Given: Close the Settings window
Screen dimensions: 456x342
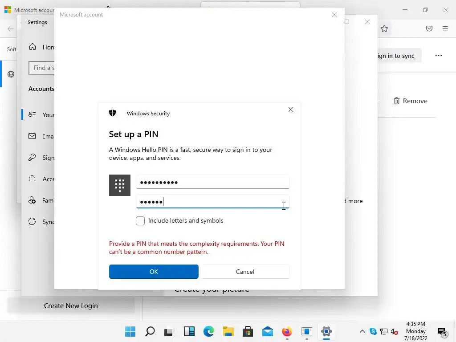Looking at the screenshot, I should pyautogui.click(x=367, y=22).
